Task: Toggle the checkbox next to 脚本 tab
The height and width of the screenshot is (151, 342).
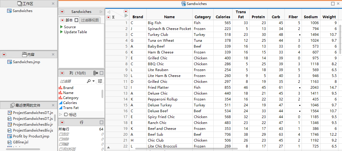Action: [x=76, y=20]
